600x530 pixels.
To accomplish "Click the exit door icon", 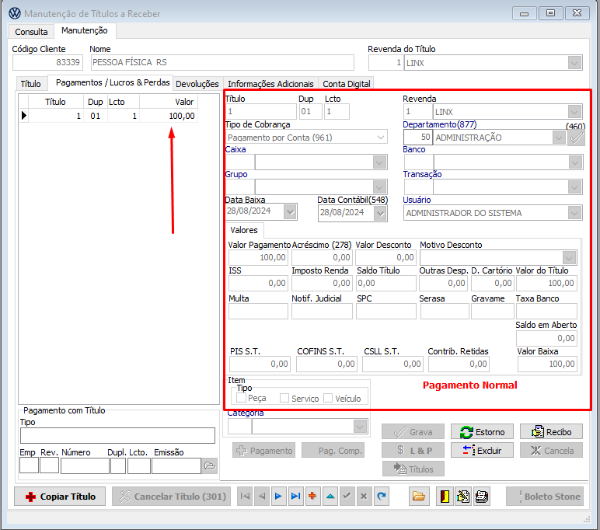I will click(x=445, y=497).
